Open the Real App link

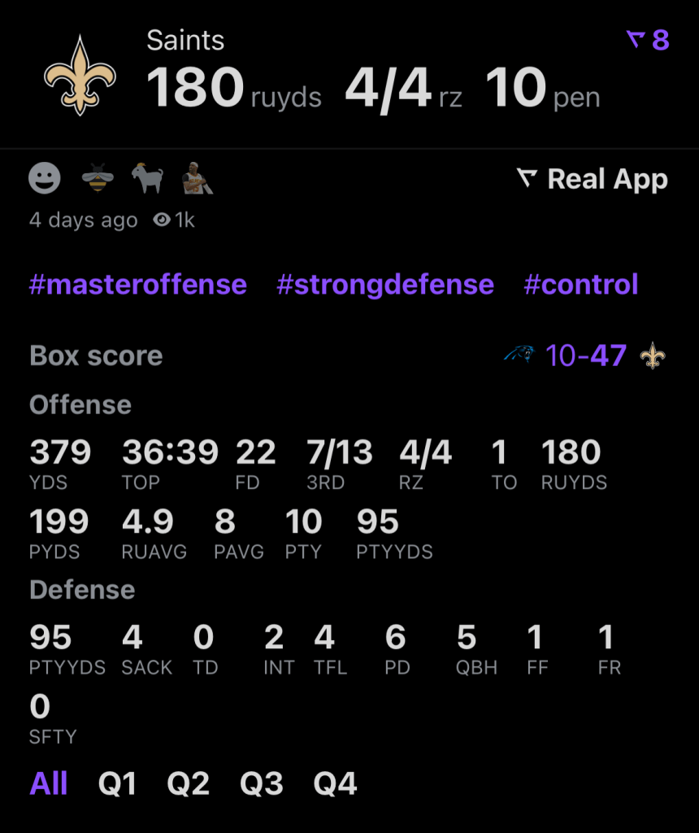click(x=593, y=180)
